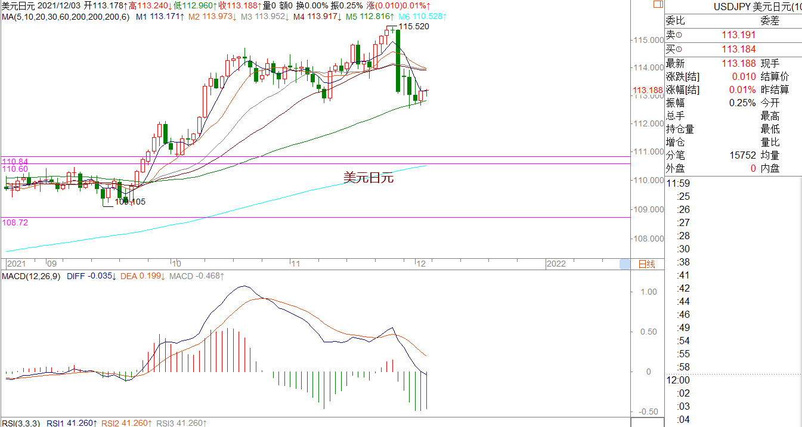Click the 11 month label on time axis
This screenshot has width=802, height=427.
pos(296,264)
